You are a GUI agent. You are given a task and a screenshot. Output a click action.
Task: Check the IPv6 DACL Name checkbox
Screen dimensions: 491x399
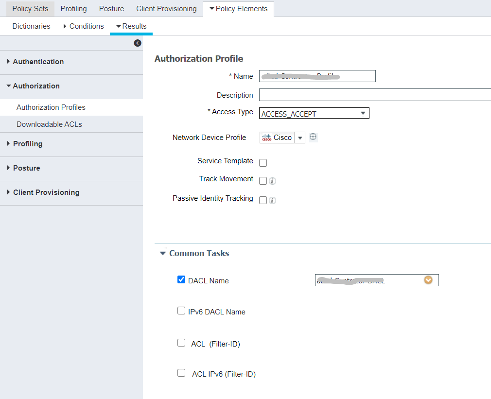pyautogui.click(x=181, y=311)
